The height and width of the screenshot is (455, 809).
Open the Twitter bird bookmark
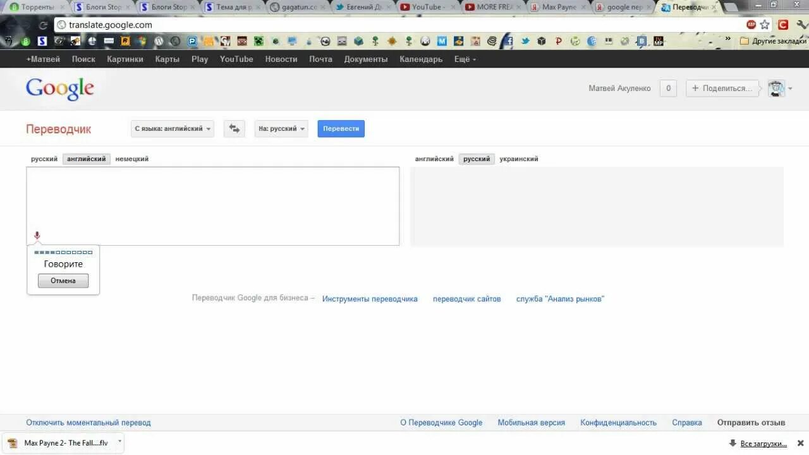click(525, 41)
